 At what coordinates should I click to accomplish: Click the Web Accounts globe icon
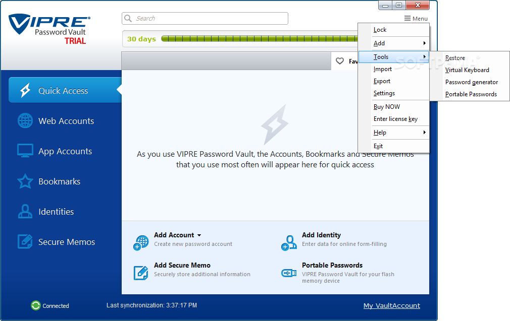coord(25,121)
